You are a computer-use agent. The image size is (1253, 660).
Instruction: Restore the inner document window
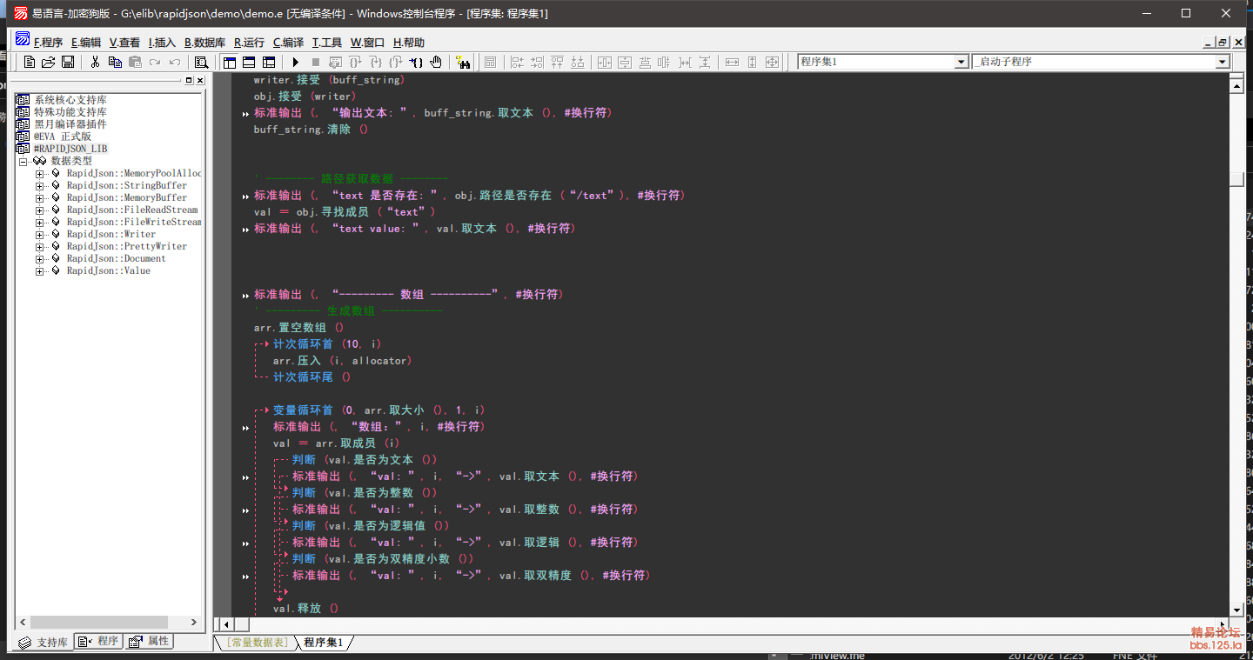(1222, 42)
